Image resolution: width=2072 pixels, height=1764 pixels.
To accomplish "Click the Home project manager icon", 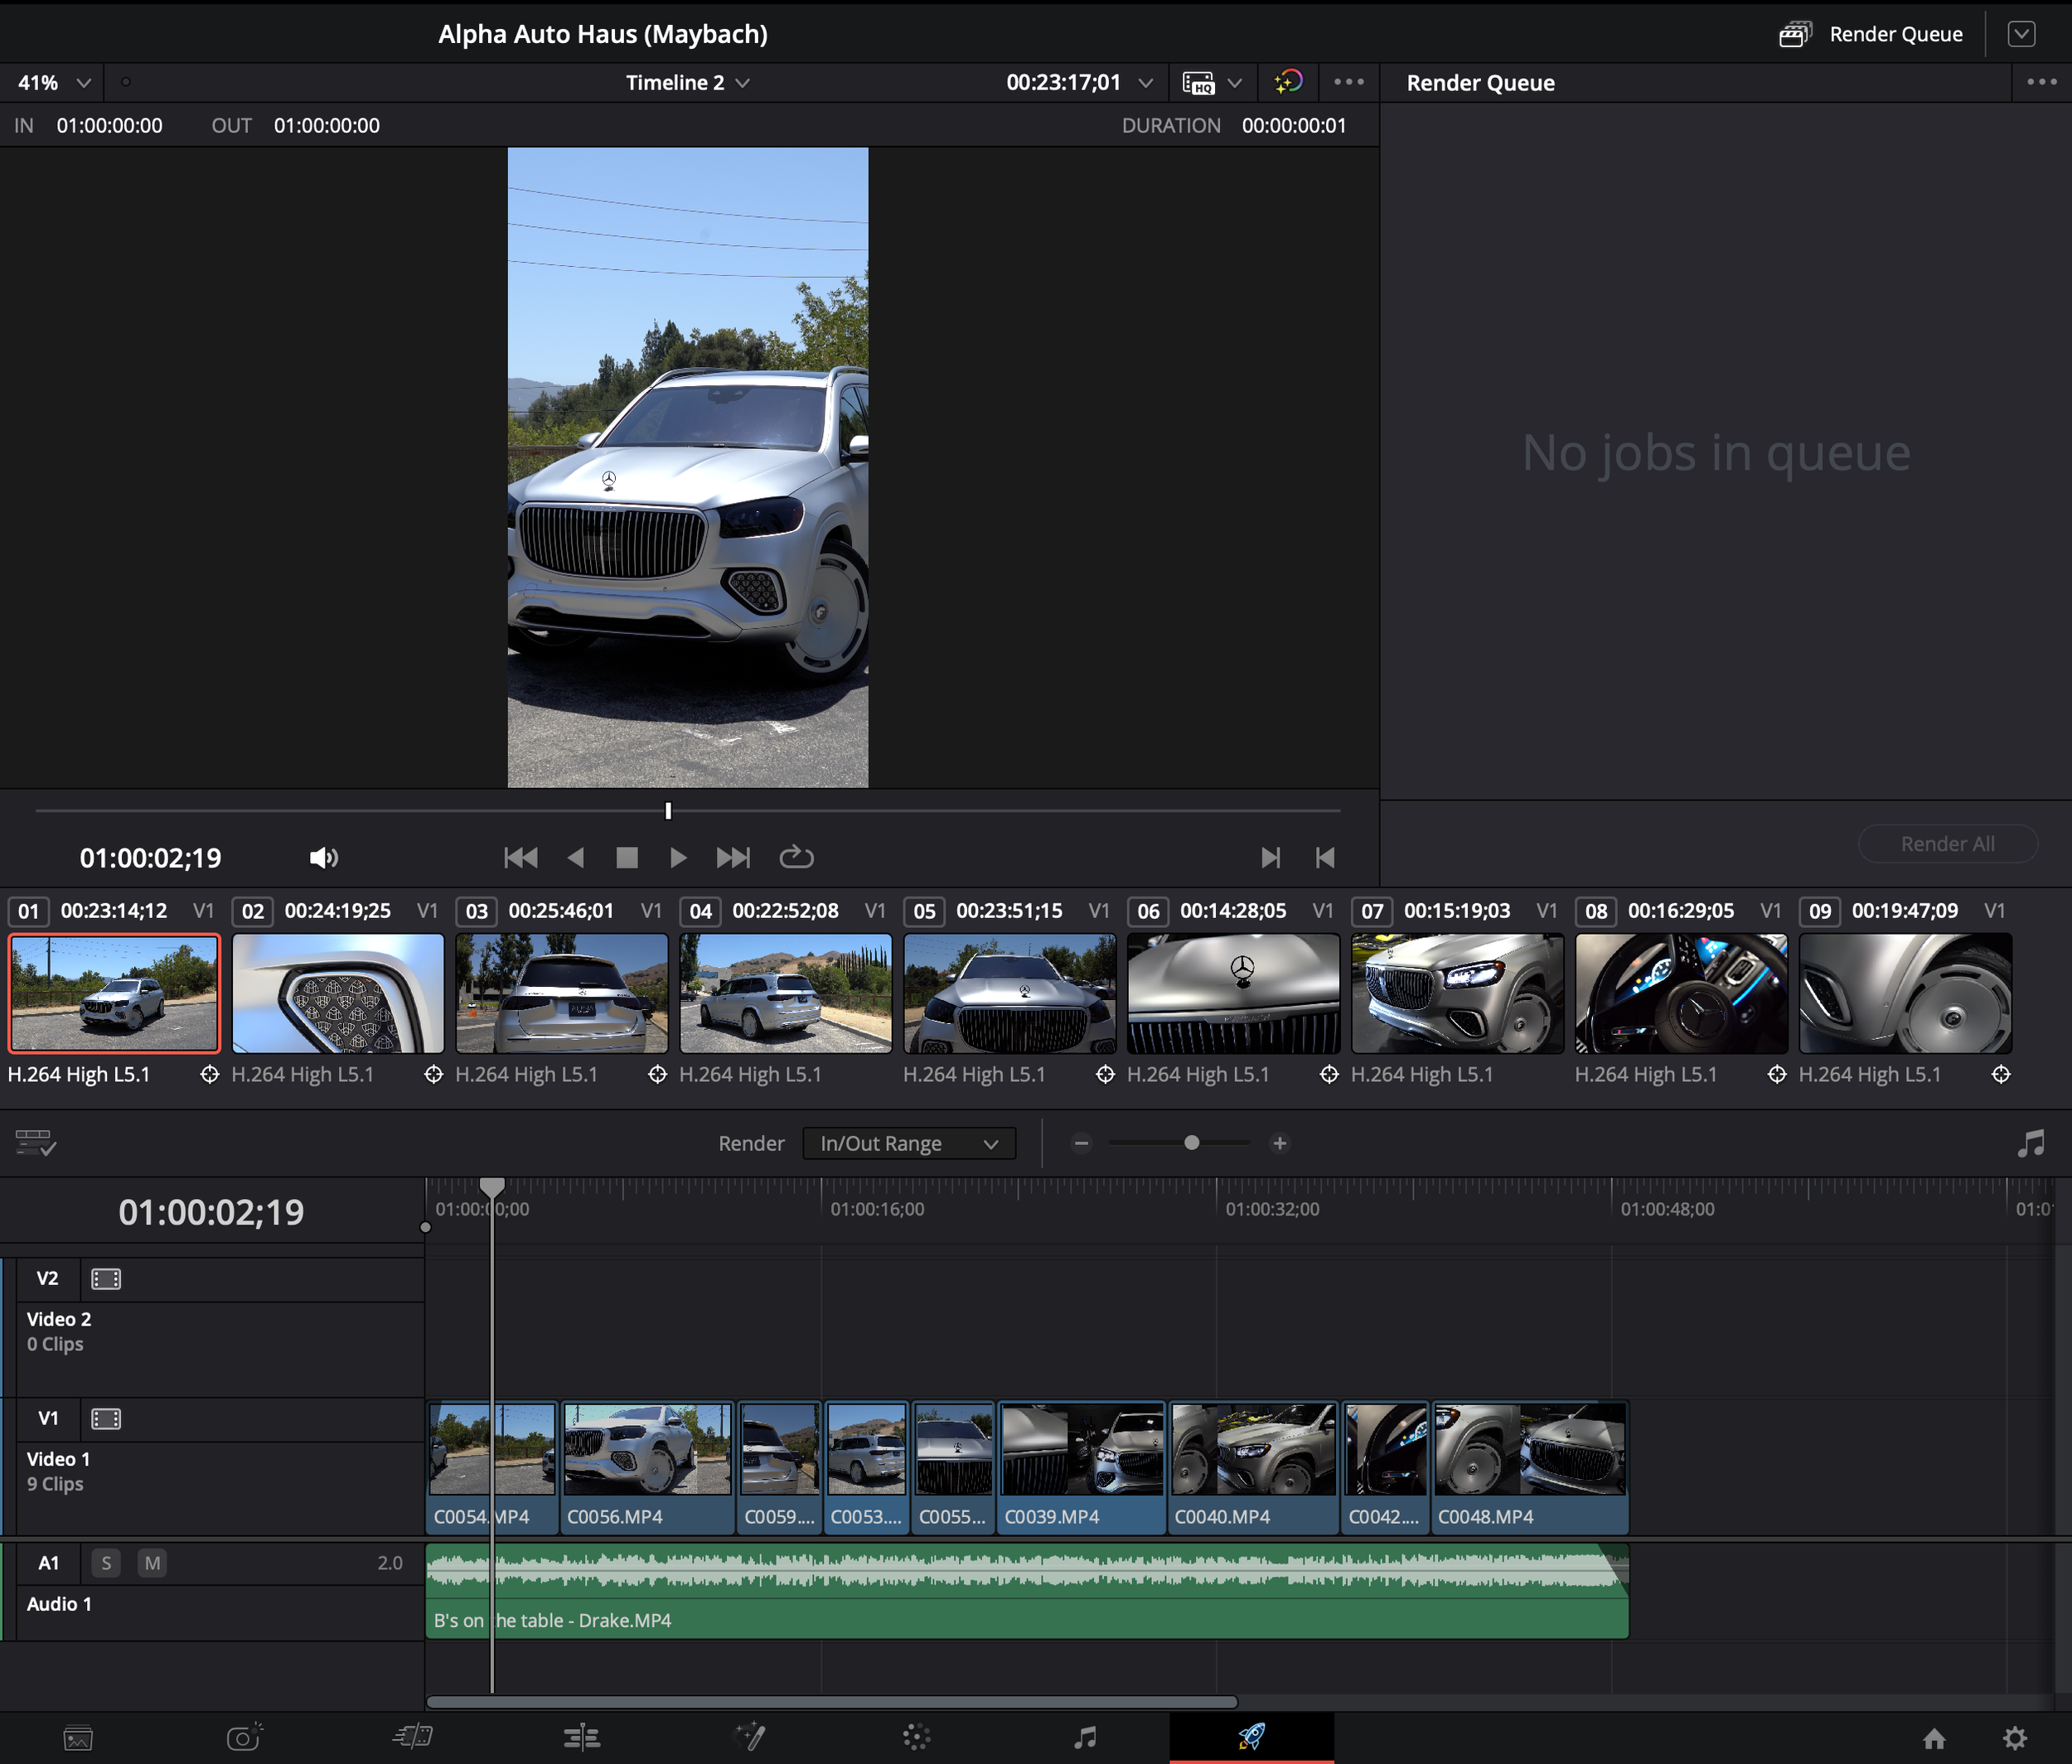I will click(x=1934, y=1739).
